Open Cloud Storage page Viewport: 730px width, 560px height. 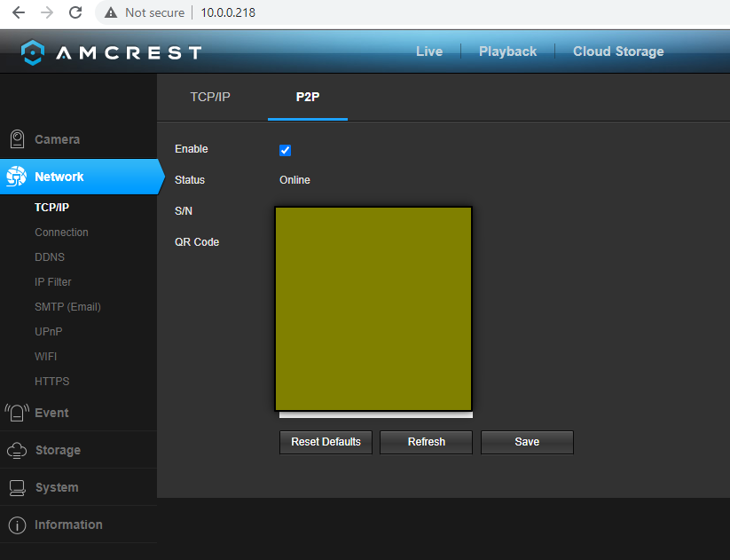click(x=618, y=51)
